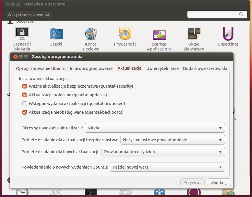This screenshot has width=252, height=197.
Task: Open Jasność i blokada settings icon
Action: (22, 33)
